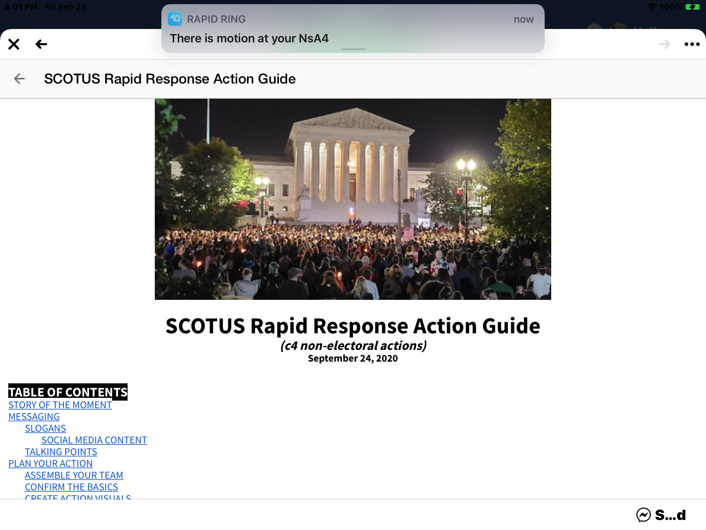Go to SOCIAL MEDIA CONTENT section
Viewport: 706px width, 530px height.
(x=94, y=440)
